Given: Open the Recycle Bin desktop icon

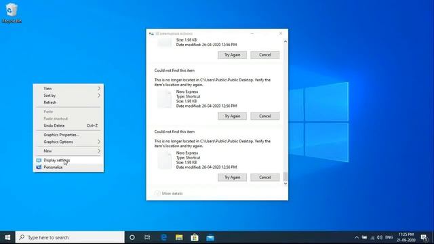Looking at the screenshot, I should click(x=12, y=13).
